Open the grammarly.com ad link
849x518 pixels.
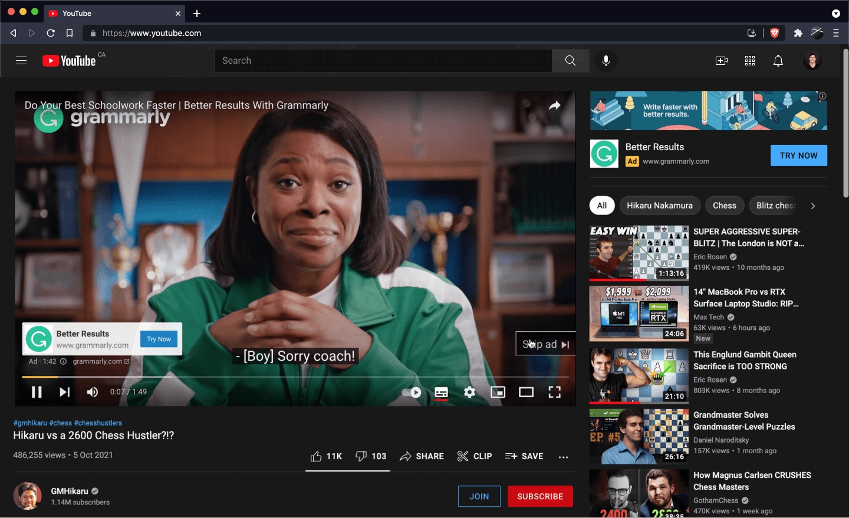(x=101, y=361)
